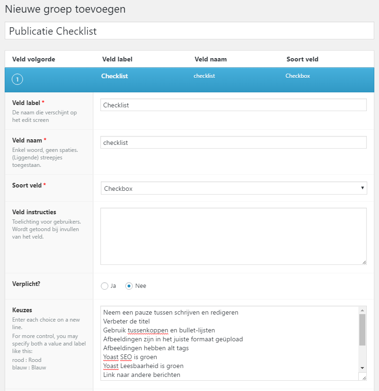Click the Publicatie Checklist title field
Viewport: 379px width, 391px height.
click(189, 30)
